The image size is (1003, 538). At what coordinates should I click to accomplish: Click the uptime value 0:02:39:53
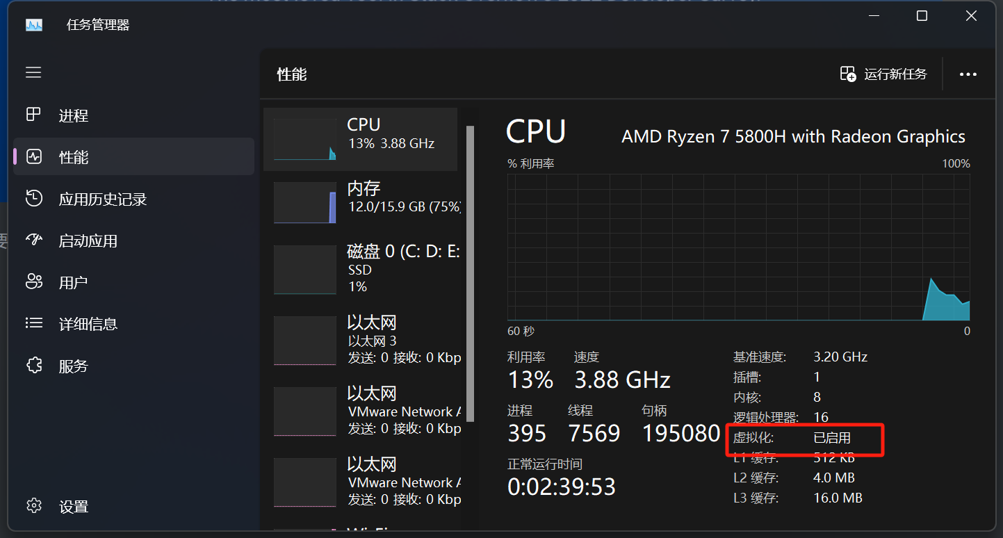coord(562,487)
